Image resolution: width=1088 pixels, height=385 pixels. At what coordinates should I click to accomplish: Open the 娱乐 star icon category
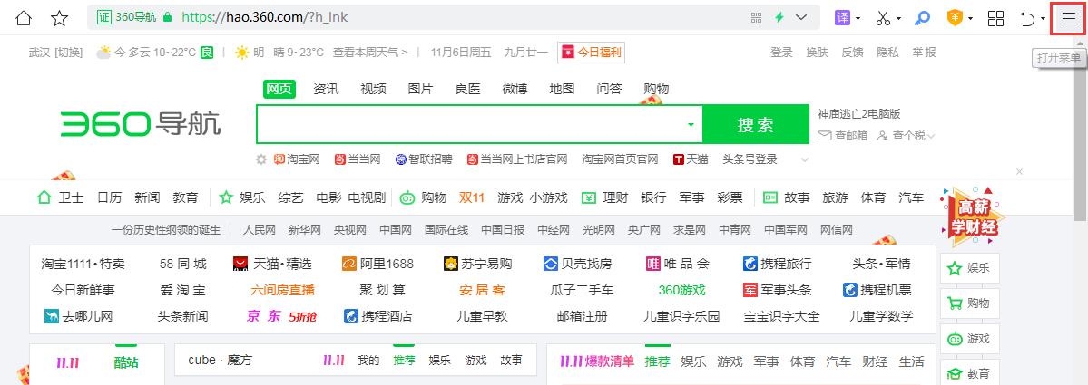(242, 197)
